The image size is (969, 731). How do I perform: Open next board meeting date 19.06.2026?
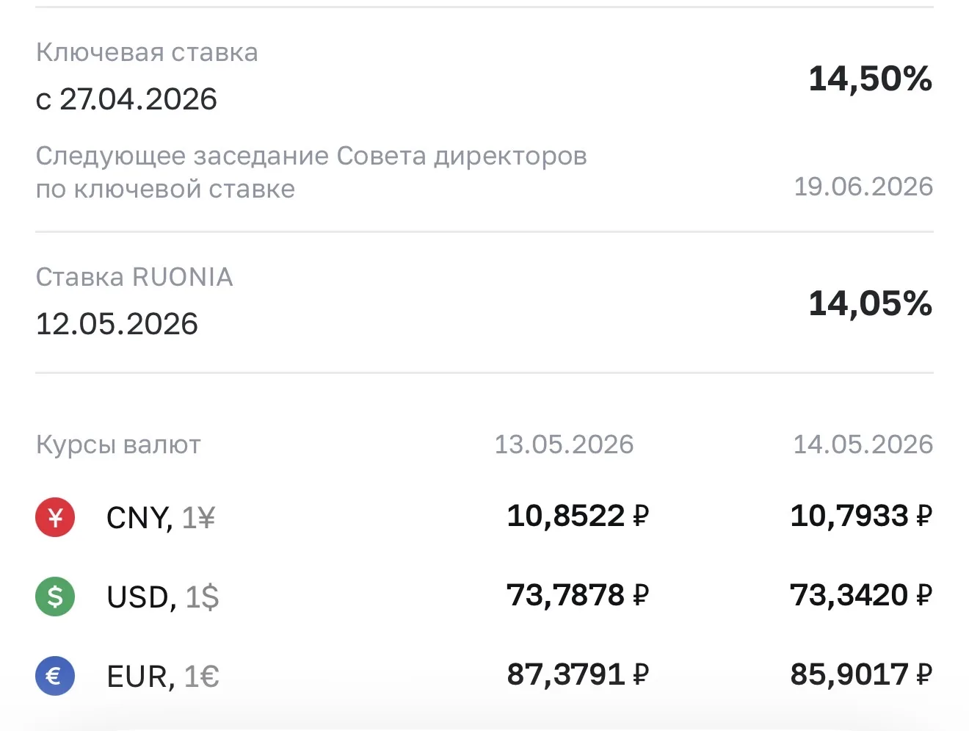tap(863, 187)
